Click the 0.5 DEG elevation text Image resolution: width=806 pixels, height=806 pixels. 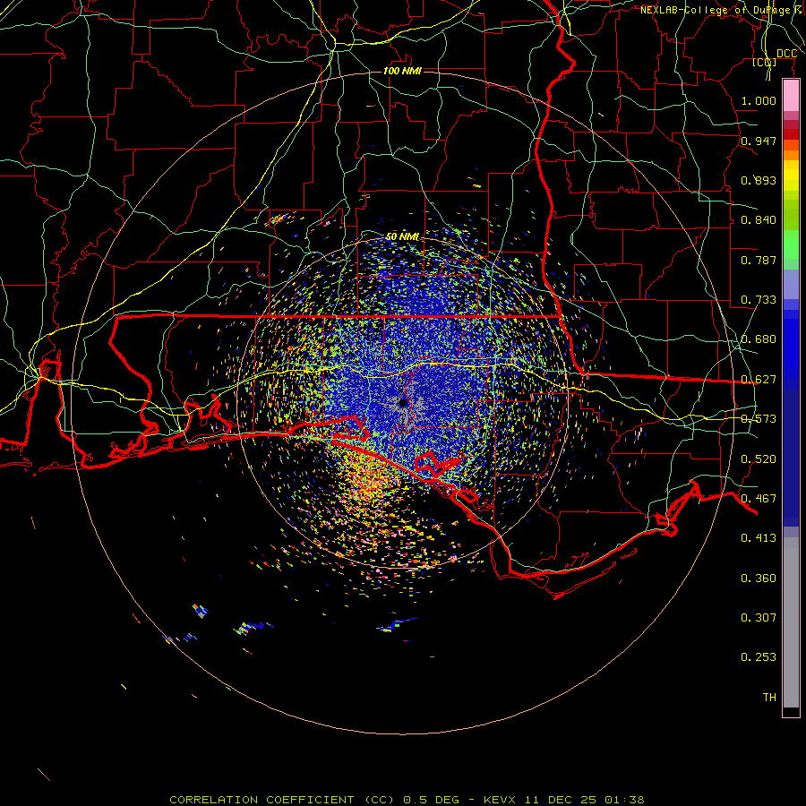click(431, 800)
